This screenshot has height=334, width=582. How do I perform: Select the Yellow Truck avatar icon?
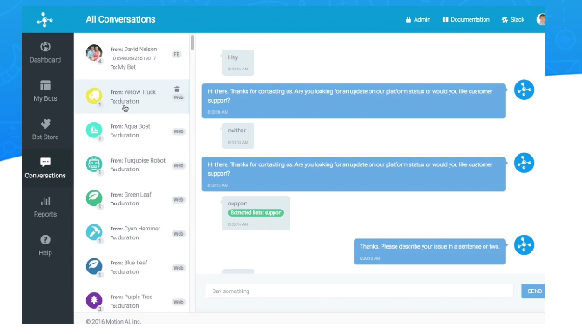coord(94,96)
